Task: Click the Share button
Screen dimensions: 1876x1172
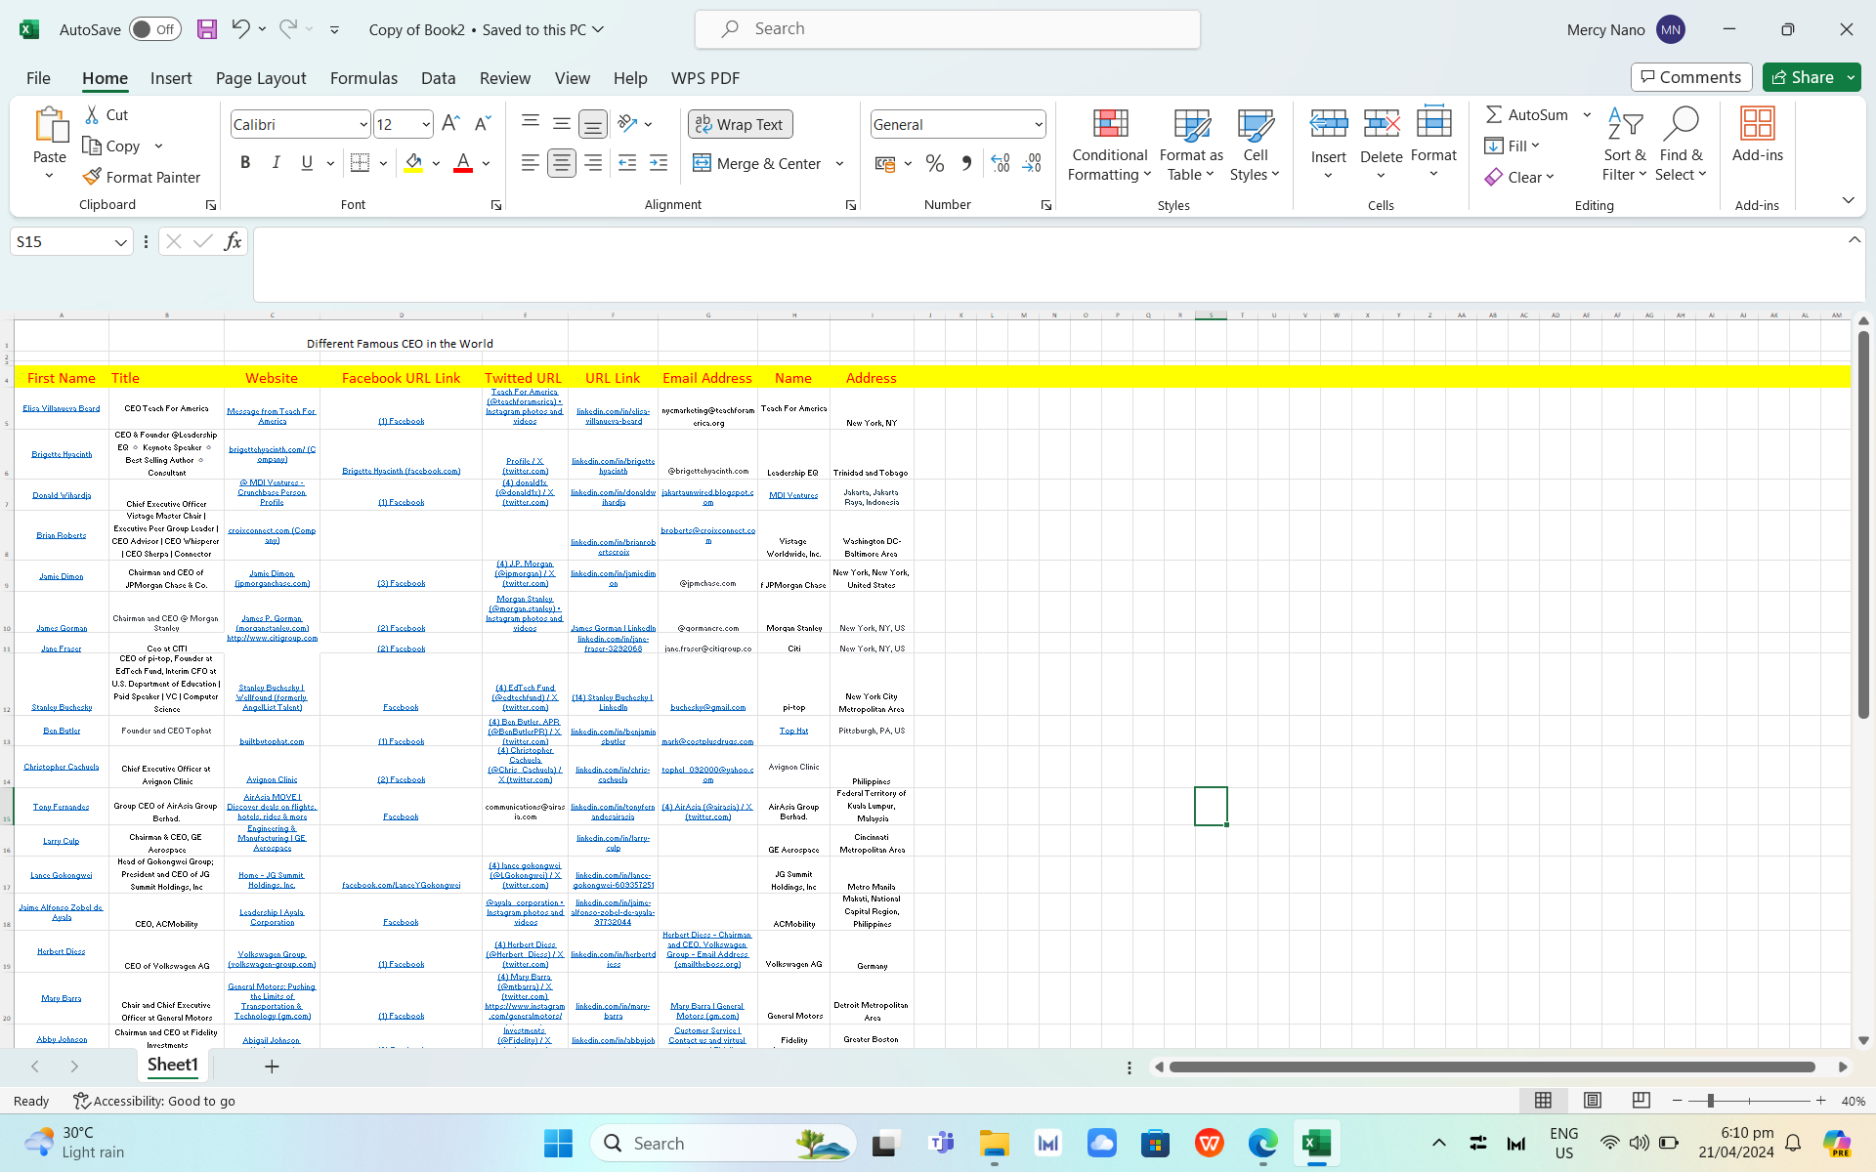Action: tap(1803, 77)
